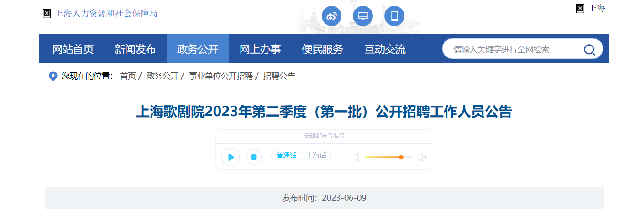This screenshot has height=215, width=640.
Task: Click the 上海 link at the top right
Action: tap(597, 8)
